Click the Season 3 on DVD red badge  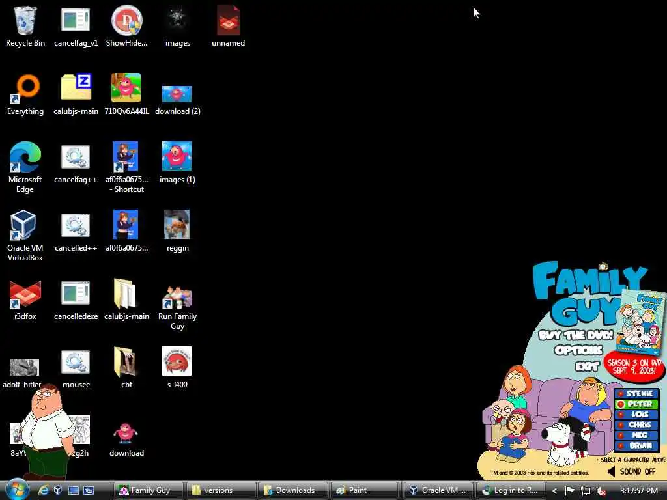coord(634,367)
